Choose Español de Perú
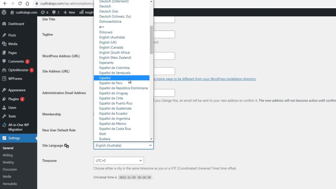This screenshot has width=336, height=189. 122,83
